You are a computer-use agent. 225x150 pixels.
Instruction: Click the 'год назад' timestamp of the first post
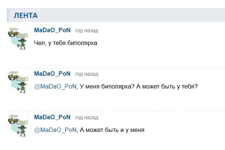87,30
